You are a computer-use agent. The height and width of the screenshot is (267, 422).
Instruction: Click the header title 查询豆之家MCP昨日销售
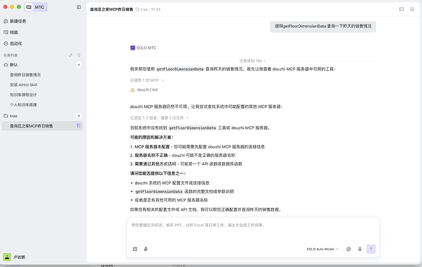(x=111, y=9)
